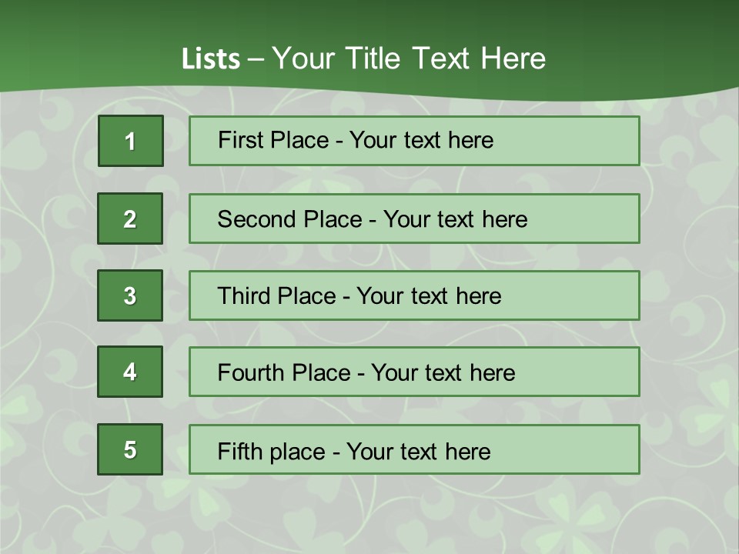Click "Your text here" in the Fifth place row

418,451
